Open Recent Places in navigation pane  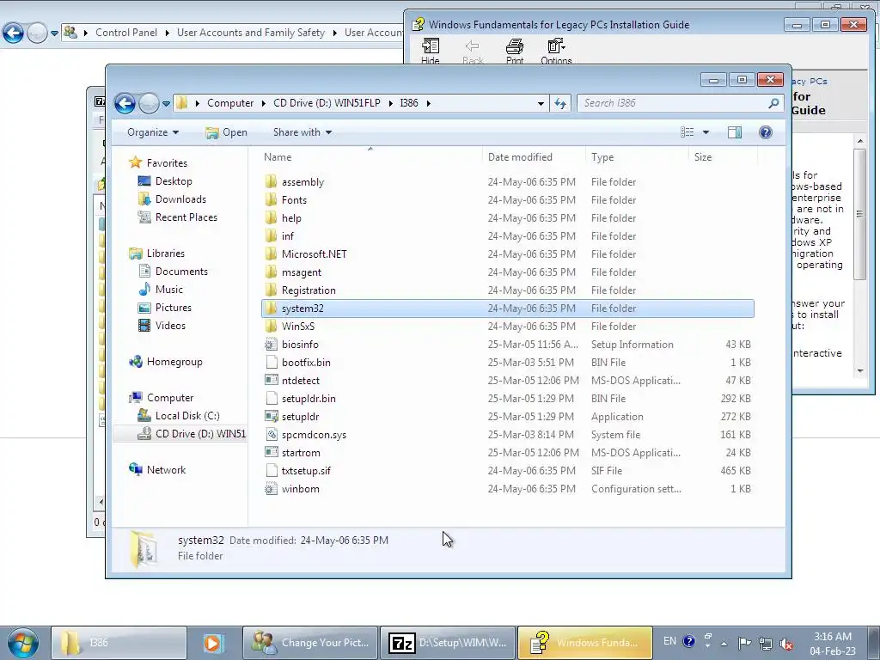[x=186, y=217]
